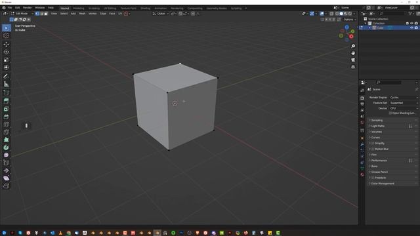Open the Device CPU dropdown
This screenshot has height=236, width=420.
(x=404, y=108)
